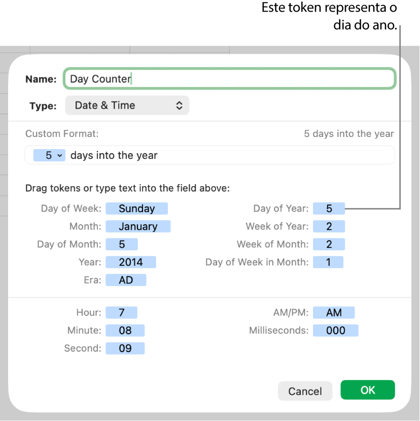The width and height of the screenshot is (420, 421).
Task: Pick the Day of Month token labeled 5
Action: 122,244
